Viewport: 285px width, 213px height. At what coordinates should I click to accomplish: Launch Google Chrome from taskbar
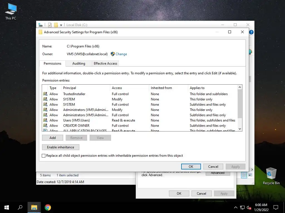48,207
